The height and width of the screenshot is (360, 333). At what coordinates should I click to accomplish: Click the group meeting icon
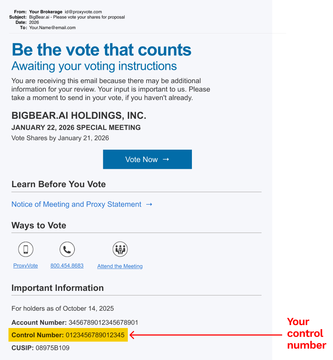coord(120,249)
